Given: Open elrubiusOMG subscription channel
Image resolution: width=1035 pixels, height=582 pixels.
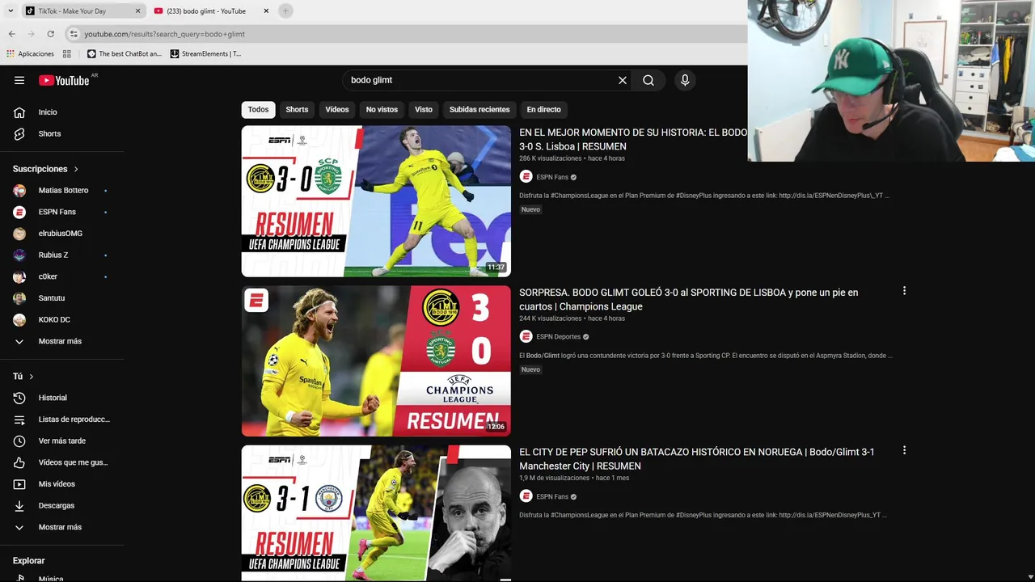Looking at the screenshot, I should [x=61, y=234].
